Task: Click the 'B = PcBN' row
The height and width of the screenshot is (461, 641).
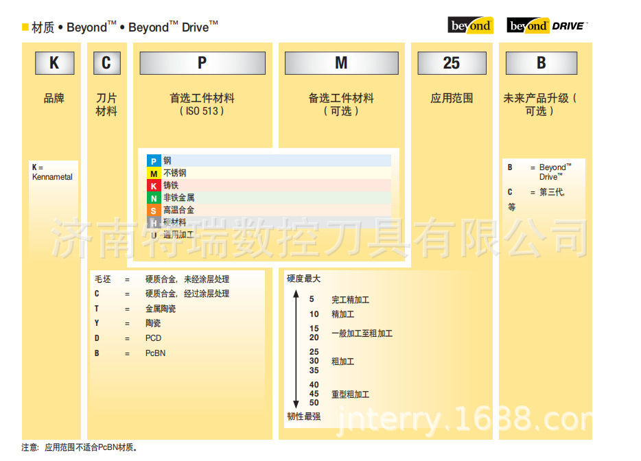Action: [x=130, y=353]
